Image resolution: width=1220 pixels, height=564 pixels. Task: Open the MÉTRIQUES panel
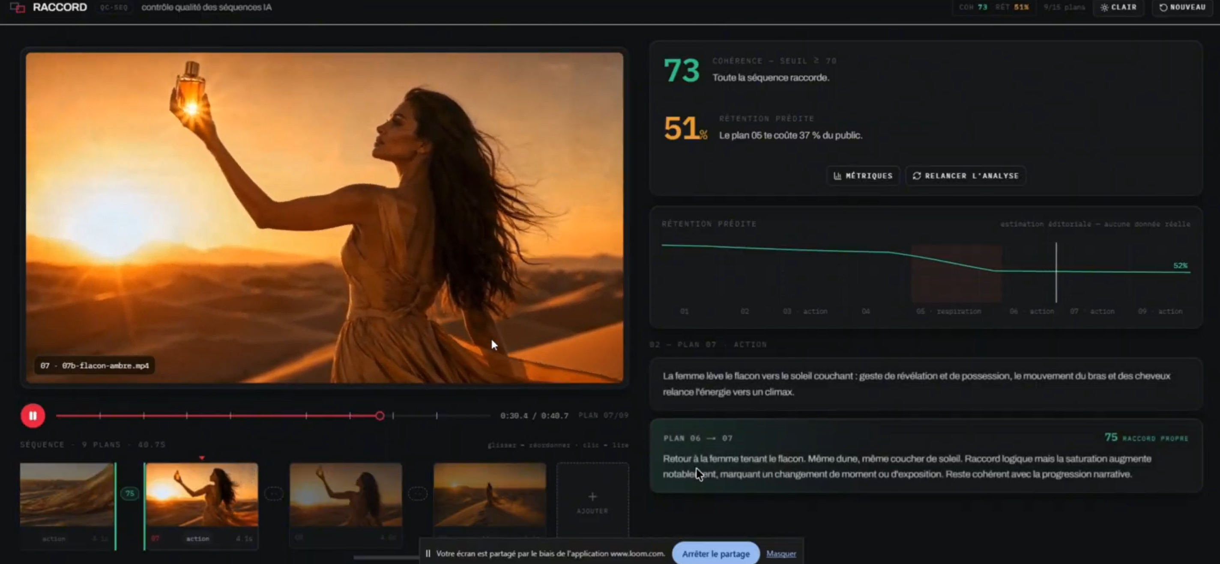pyautogui.click(x=863, y=175)
